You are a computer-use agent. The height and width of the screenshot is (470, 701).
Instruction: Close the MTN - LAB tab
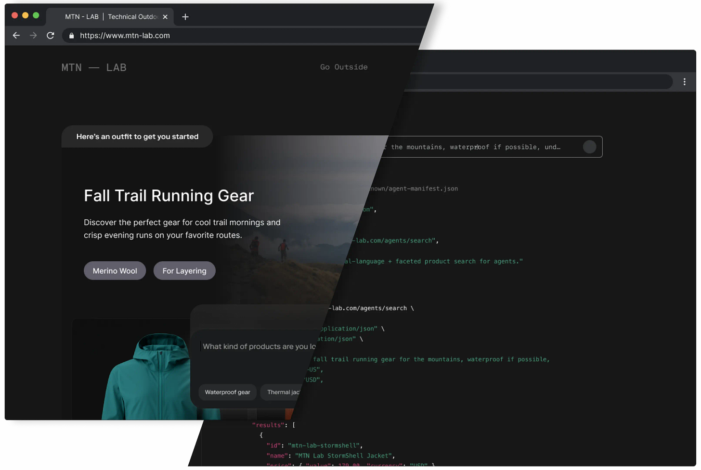click(165, 17)
